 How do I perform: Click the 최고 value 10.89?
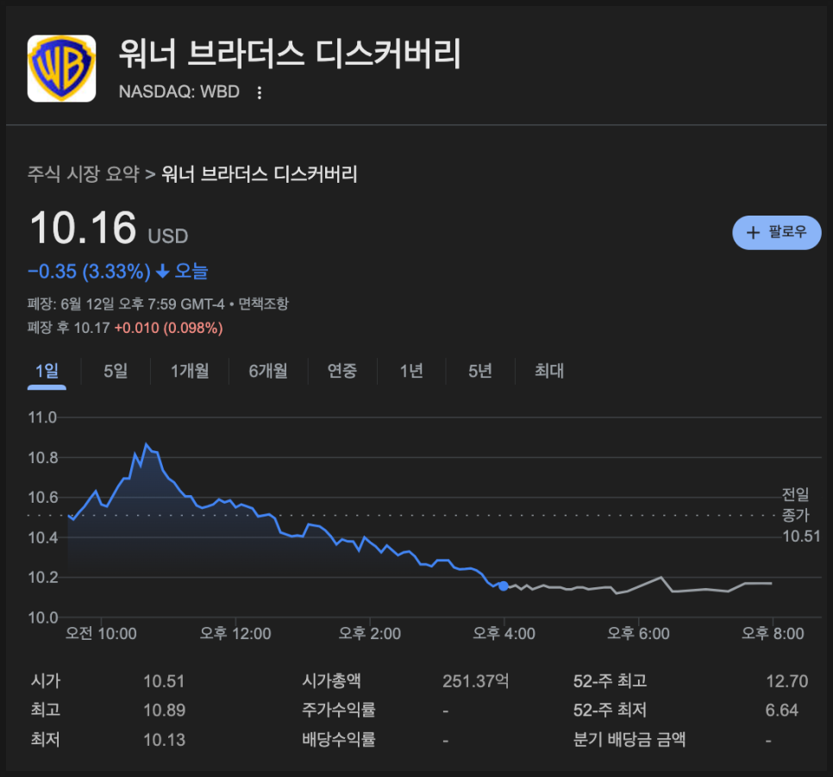coord(164,710)
